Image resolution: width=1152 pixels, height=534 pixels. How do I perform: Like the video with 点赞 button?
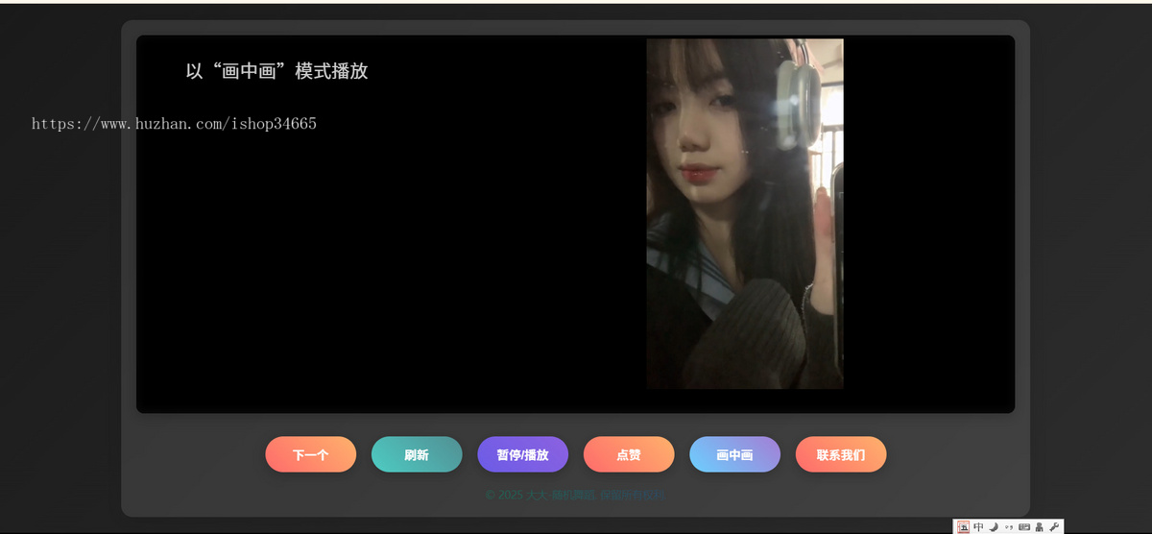[x=629, y=454]
